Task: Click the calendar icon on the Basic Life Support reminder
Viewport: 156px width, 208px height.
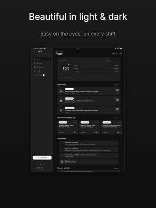Action: click(62, 156)
